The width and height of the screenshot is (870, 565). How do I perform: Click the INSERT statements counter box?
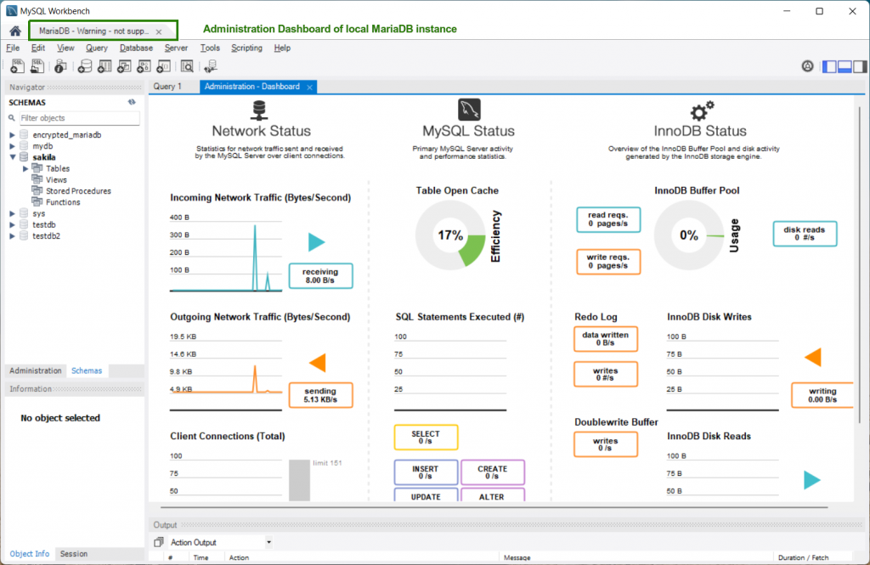point(427,472)
